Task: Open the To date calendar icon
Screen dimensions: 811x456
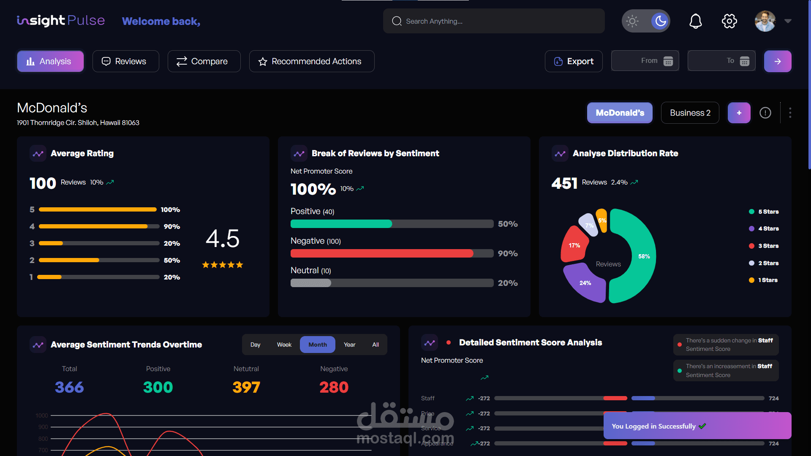Action: click(x=744, y=61)
